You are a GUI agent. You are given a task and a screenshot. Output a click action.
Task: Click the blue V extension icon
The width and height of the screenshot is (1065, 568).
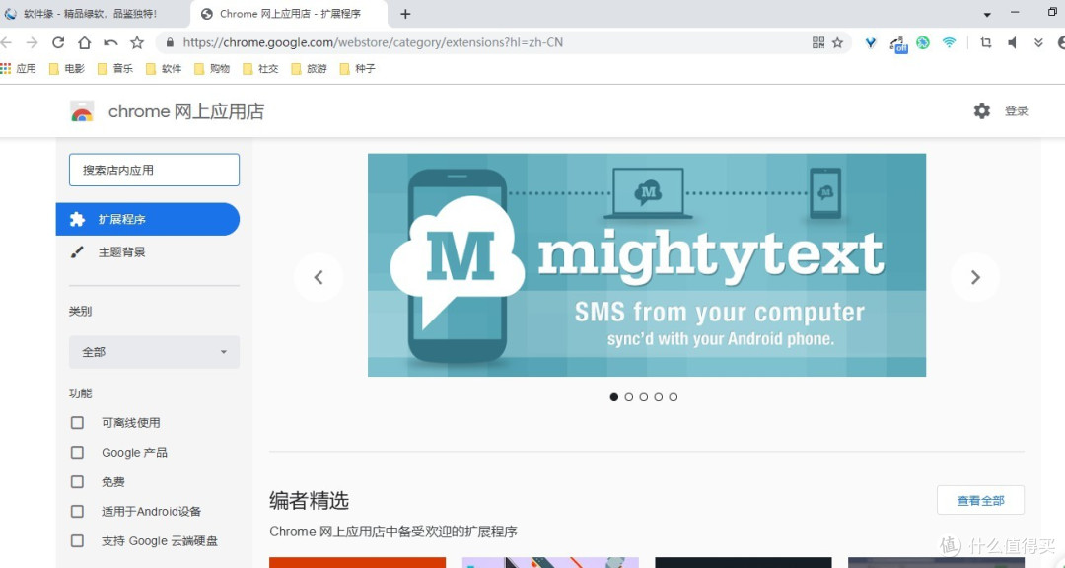[870, 42]
